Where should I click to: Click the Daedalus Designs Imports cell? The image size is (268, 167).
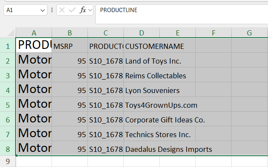[x=142, y=148]
